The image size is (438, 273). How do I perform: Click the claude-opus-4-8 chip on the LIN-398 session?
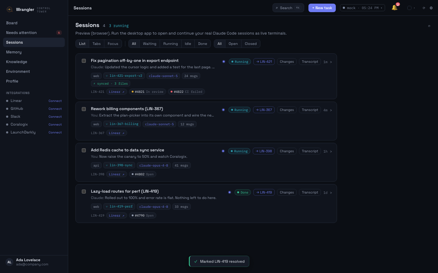[x=154, y=165]
